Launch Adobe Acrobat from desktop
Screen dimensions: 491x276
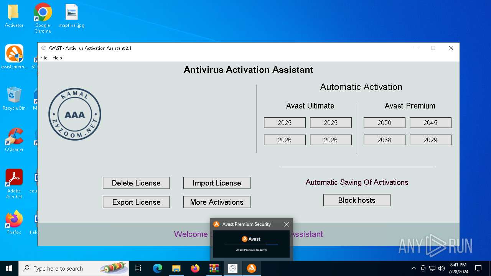click(x=14, y=184)
